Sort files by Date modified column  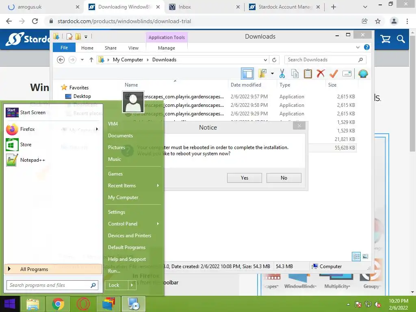tap(246, 85)
